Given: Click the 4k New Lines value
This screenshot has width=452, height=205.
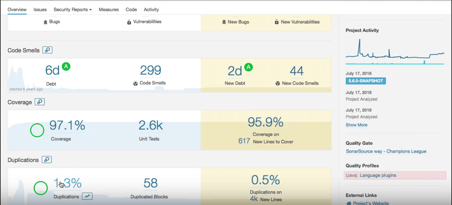Looking at the screenshot, I should 254,199.
